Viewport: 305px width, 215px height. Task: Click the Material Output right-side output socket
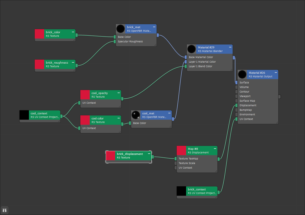(x=279, y=97)
